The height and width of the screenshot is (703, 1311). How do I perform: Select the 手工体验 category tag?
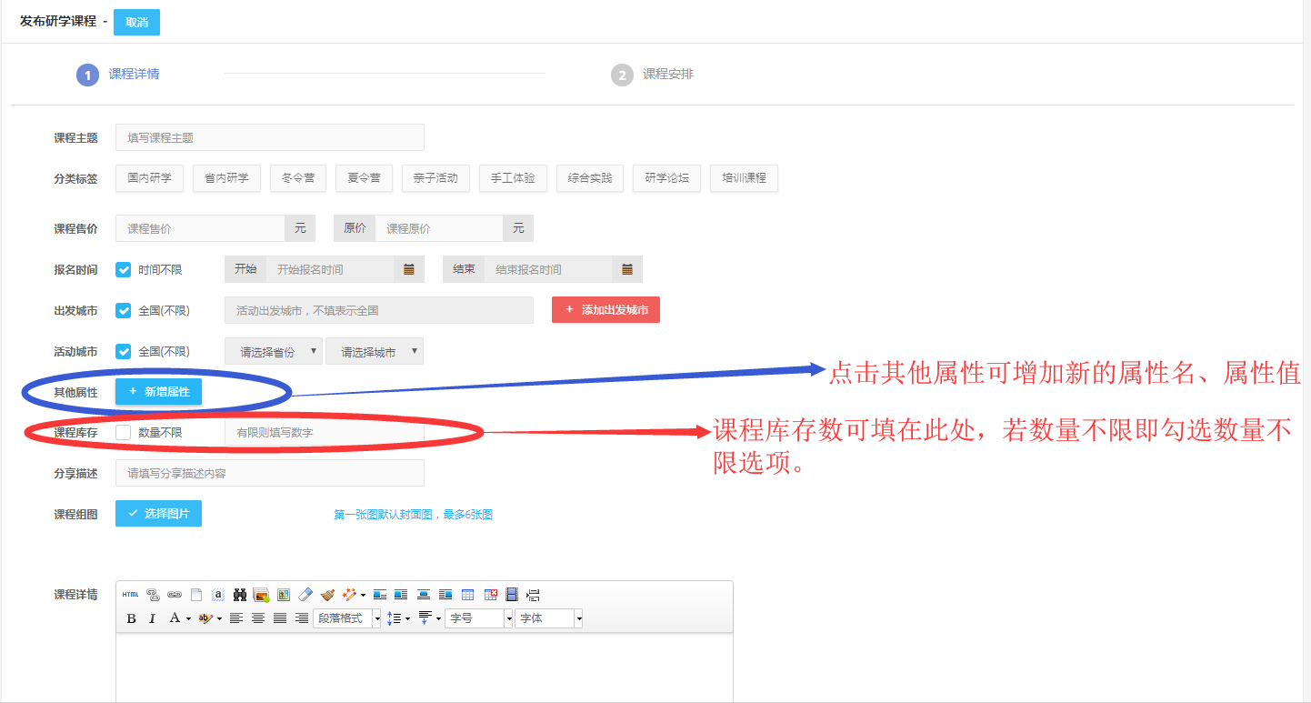tap(513, 178)
